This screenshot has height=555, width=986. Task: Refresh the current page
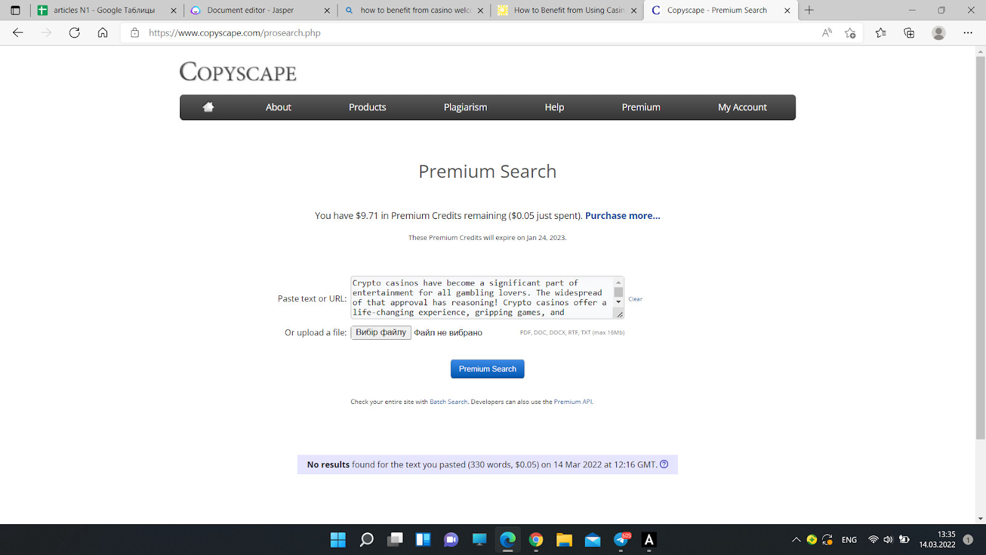pyautogui.click(x=75, y=33)
